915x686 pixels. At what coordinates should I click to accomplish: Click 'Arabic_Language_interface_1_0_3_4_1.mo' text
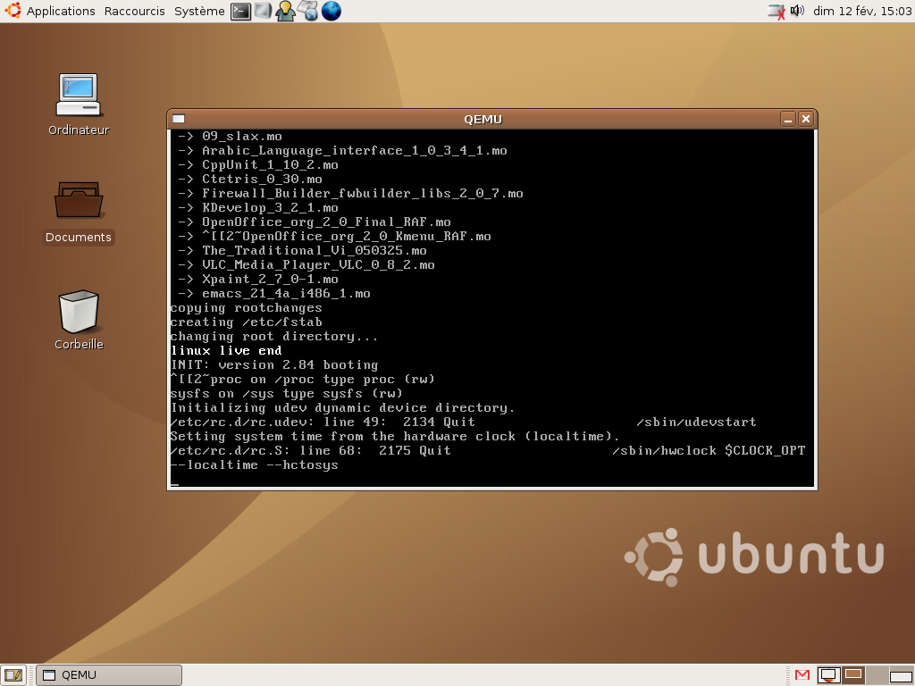tap(354, 151)
